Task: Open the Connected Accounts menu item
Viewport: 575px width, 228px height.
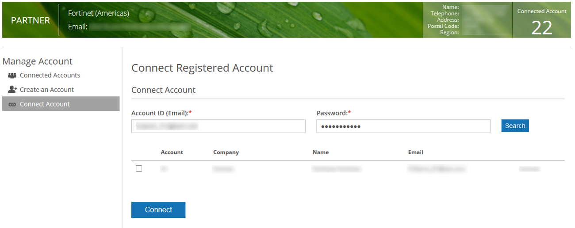Action: click(50, 76)
